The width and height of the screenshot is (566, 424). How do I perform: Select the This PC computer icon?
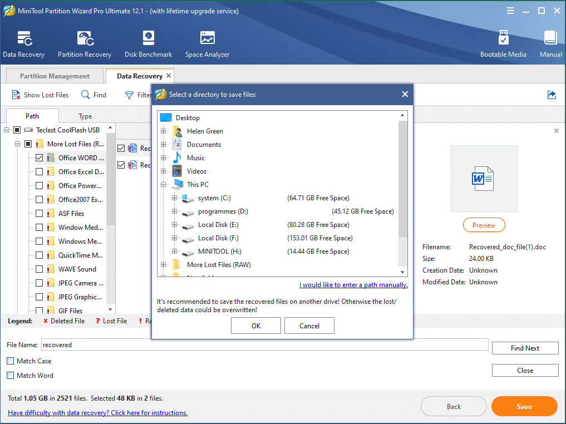pos(177,184)
